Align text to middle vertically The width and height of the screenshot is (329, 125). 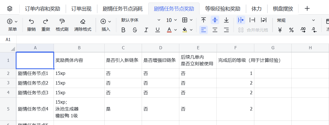215,20
